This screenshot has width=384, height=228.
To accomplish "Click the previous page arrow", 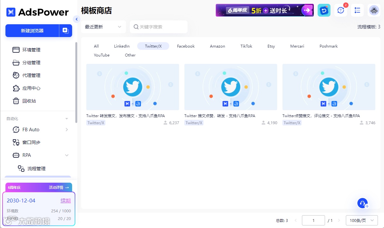I will click(x=296, y=220).
